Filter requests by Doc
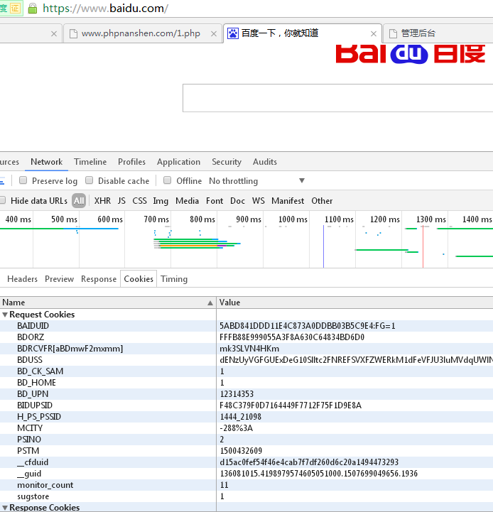The width and height of the screenshot is (493, 512). coord(237,201)
